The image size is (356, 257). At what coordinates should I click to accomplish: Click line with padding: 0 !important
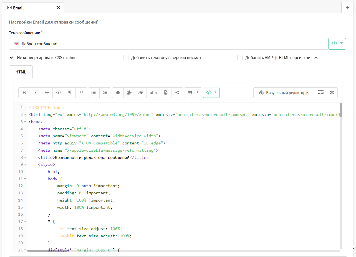click(84, 193)
